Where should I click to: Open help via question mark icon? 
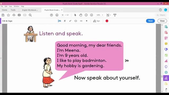pos(160,10)
